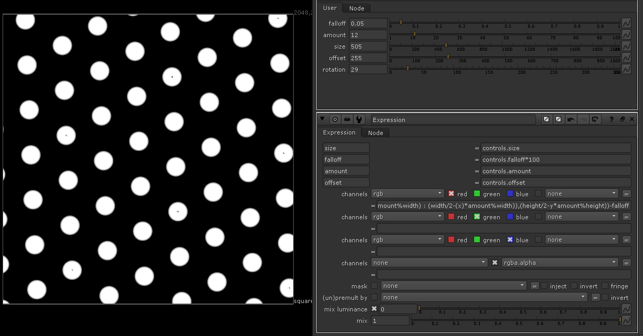Switch to Node tab in Expression panel
This screenshot has height=336, width=643.
[x=376, y=133]
